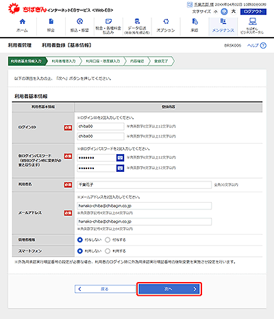Click the 利用者名 input field
Image resolution: width=274 pixels, height=319 pixels.
(x=145, y=185)
